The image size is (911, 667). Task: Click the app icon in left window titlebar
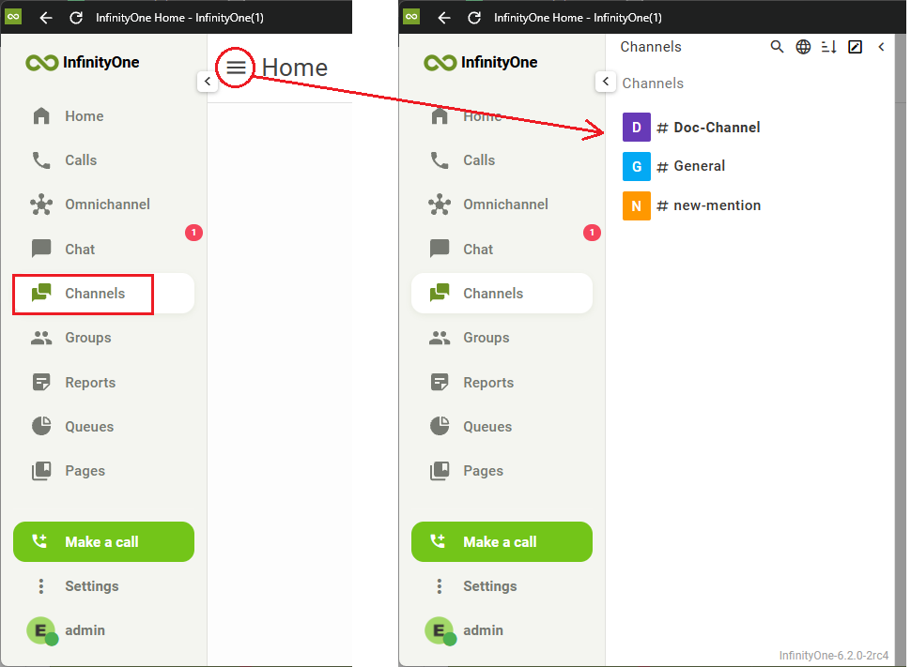[13, 16]
